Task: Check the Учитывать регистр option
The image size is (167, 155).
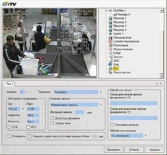Action: point(112,125)
